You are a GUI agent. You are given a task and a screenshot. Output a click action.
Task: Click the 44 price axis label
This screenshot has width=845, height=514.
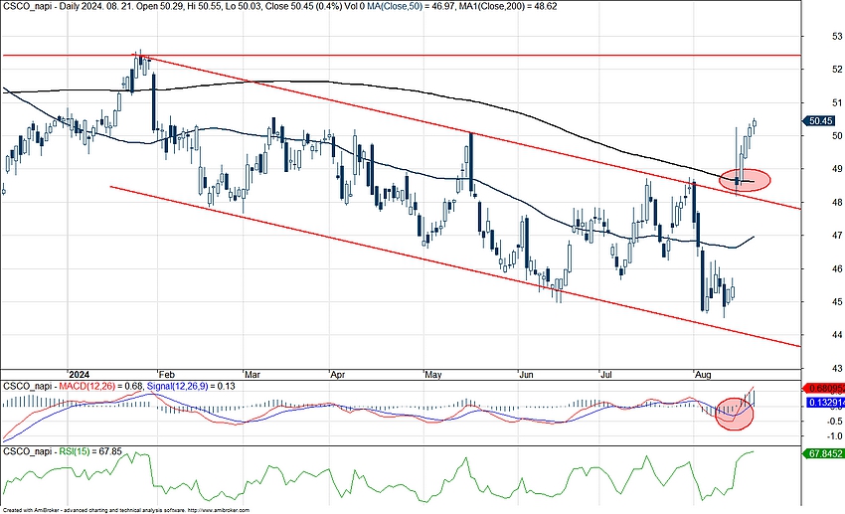click(x=837, y=335)
